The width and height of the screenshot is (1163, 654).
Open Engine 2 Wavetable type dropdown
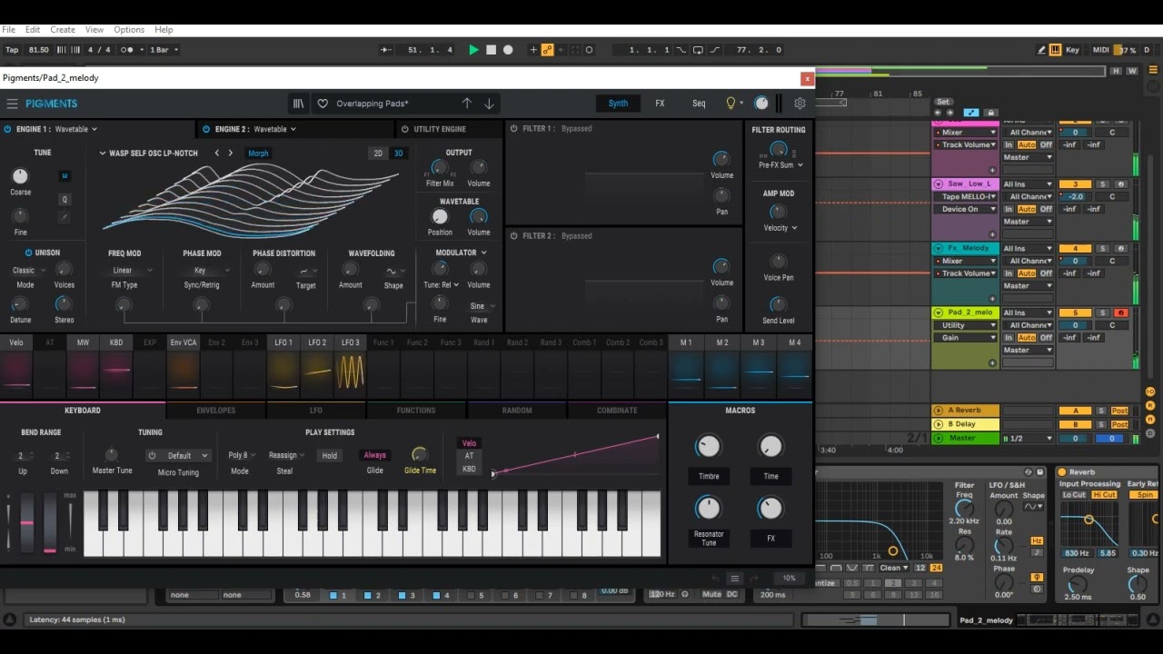coord(274,129)
